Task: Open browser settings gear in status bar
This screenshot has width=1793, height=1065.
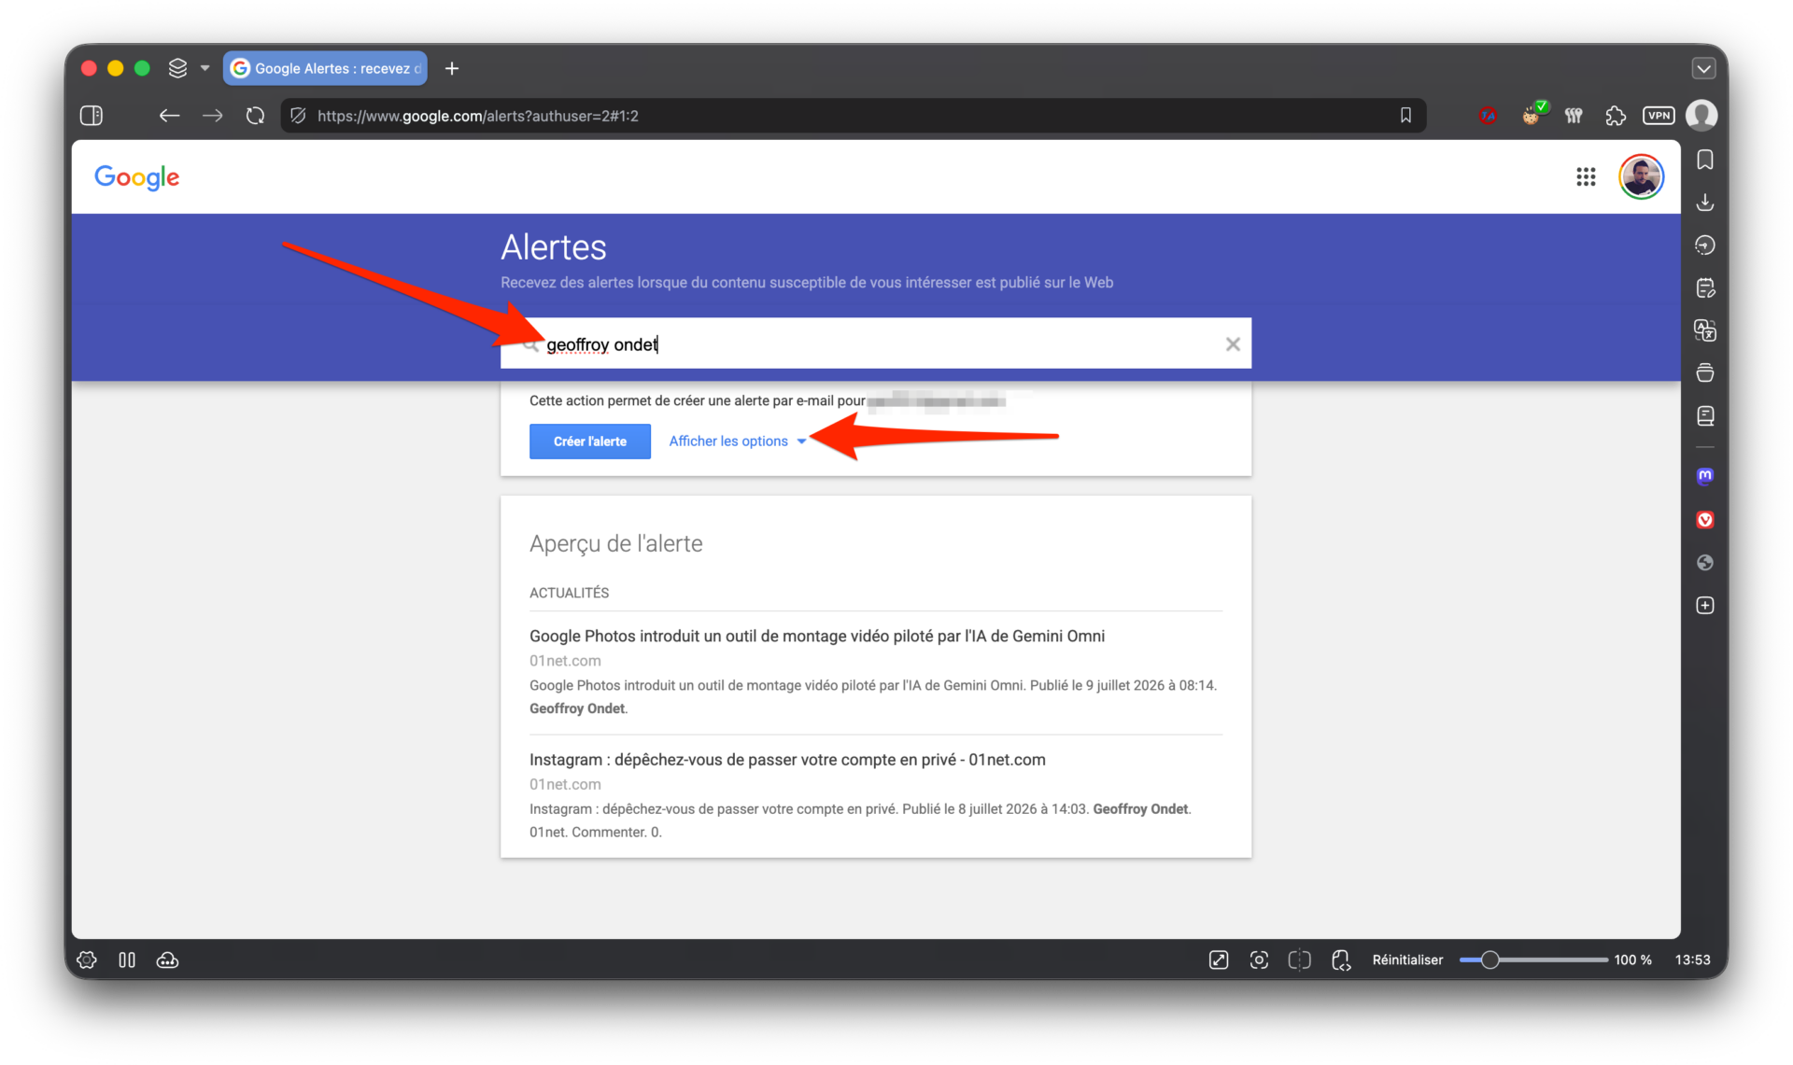Action: [87, 960]
